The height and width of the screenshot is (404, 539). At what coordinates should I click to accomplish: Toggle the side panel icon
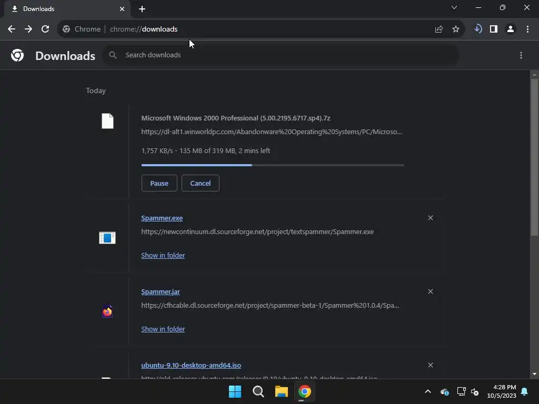pyautogui.click(x=494, y=29)
